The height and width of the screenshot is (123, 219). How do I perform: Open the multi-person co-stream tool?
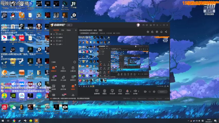pyautogui.click(x=63, y=78)
